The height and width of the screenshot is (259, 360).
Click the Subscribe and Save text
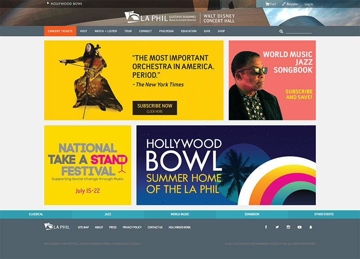(299, 94)
